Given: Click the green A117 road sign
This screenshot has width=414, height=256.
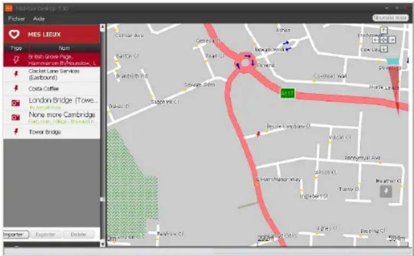Looking at the screenshot, I should click(287, 93).
